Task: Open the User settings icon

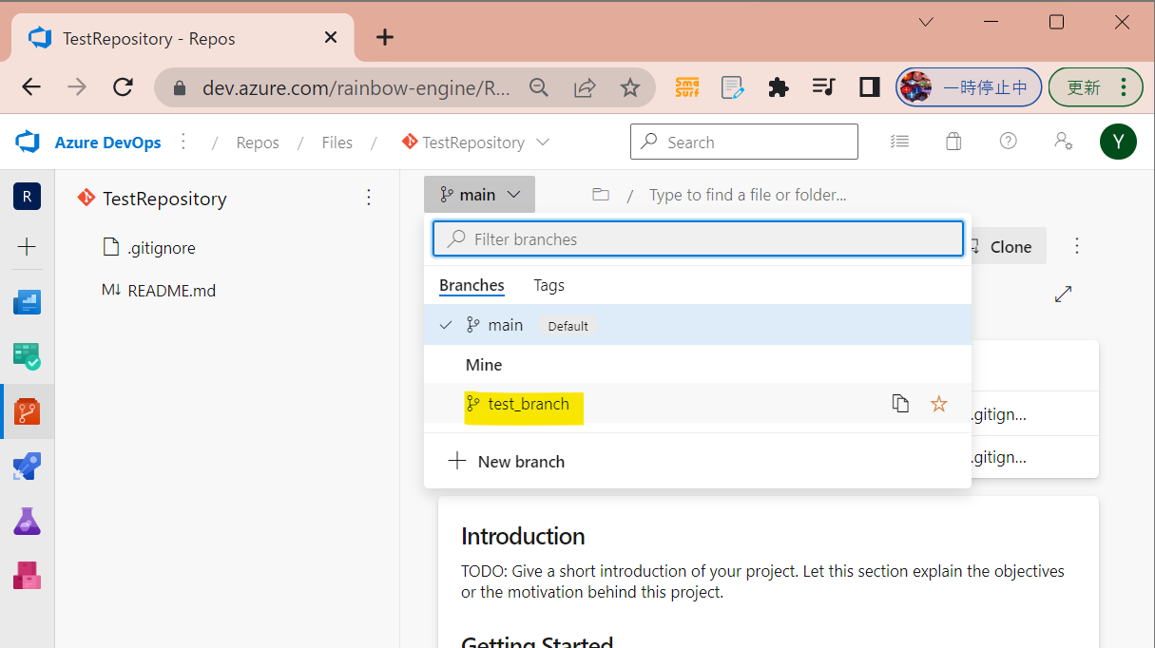Action: (1064, 142)
